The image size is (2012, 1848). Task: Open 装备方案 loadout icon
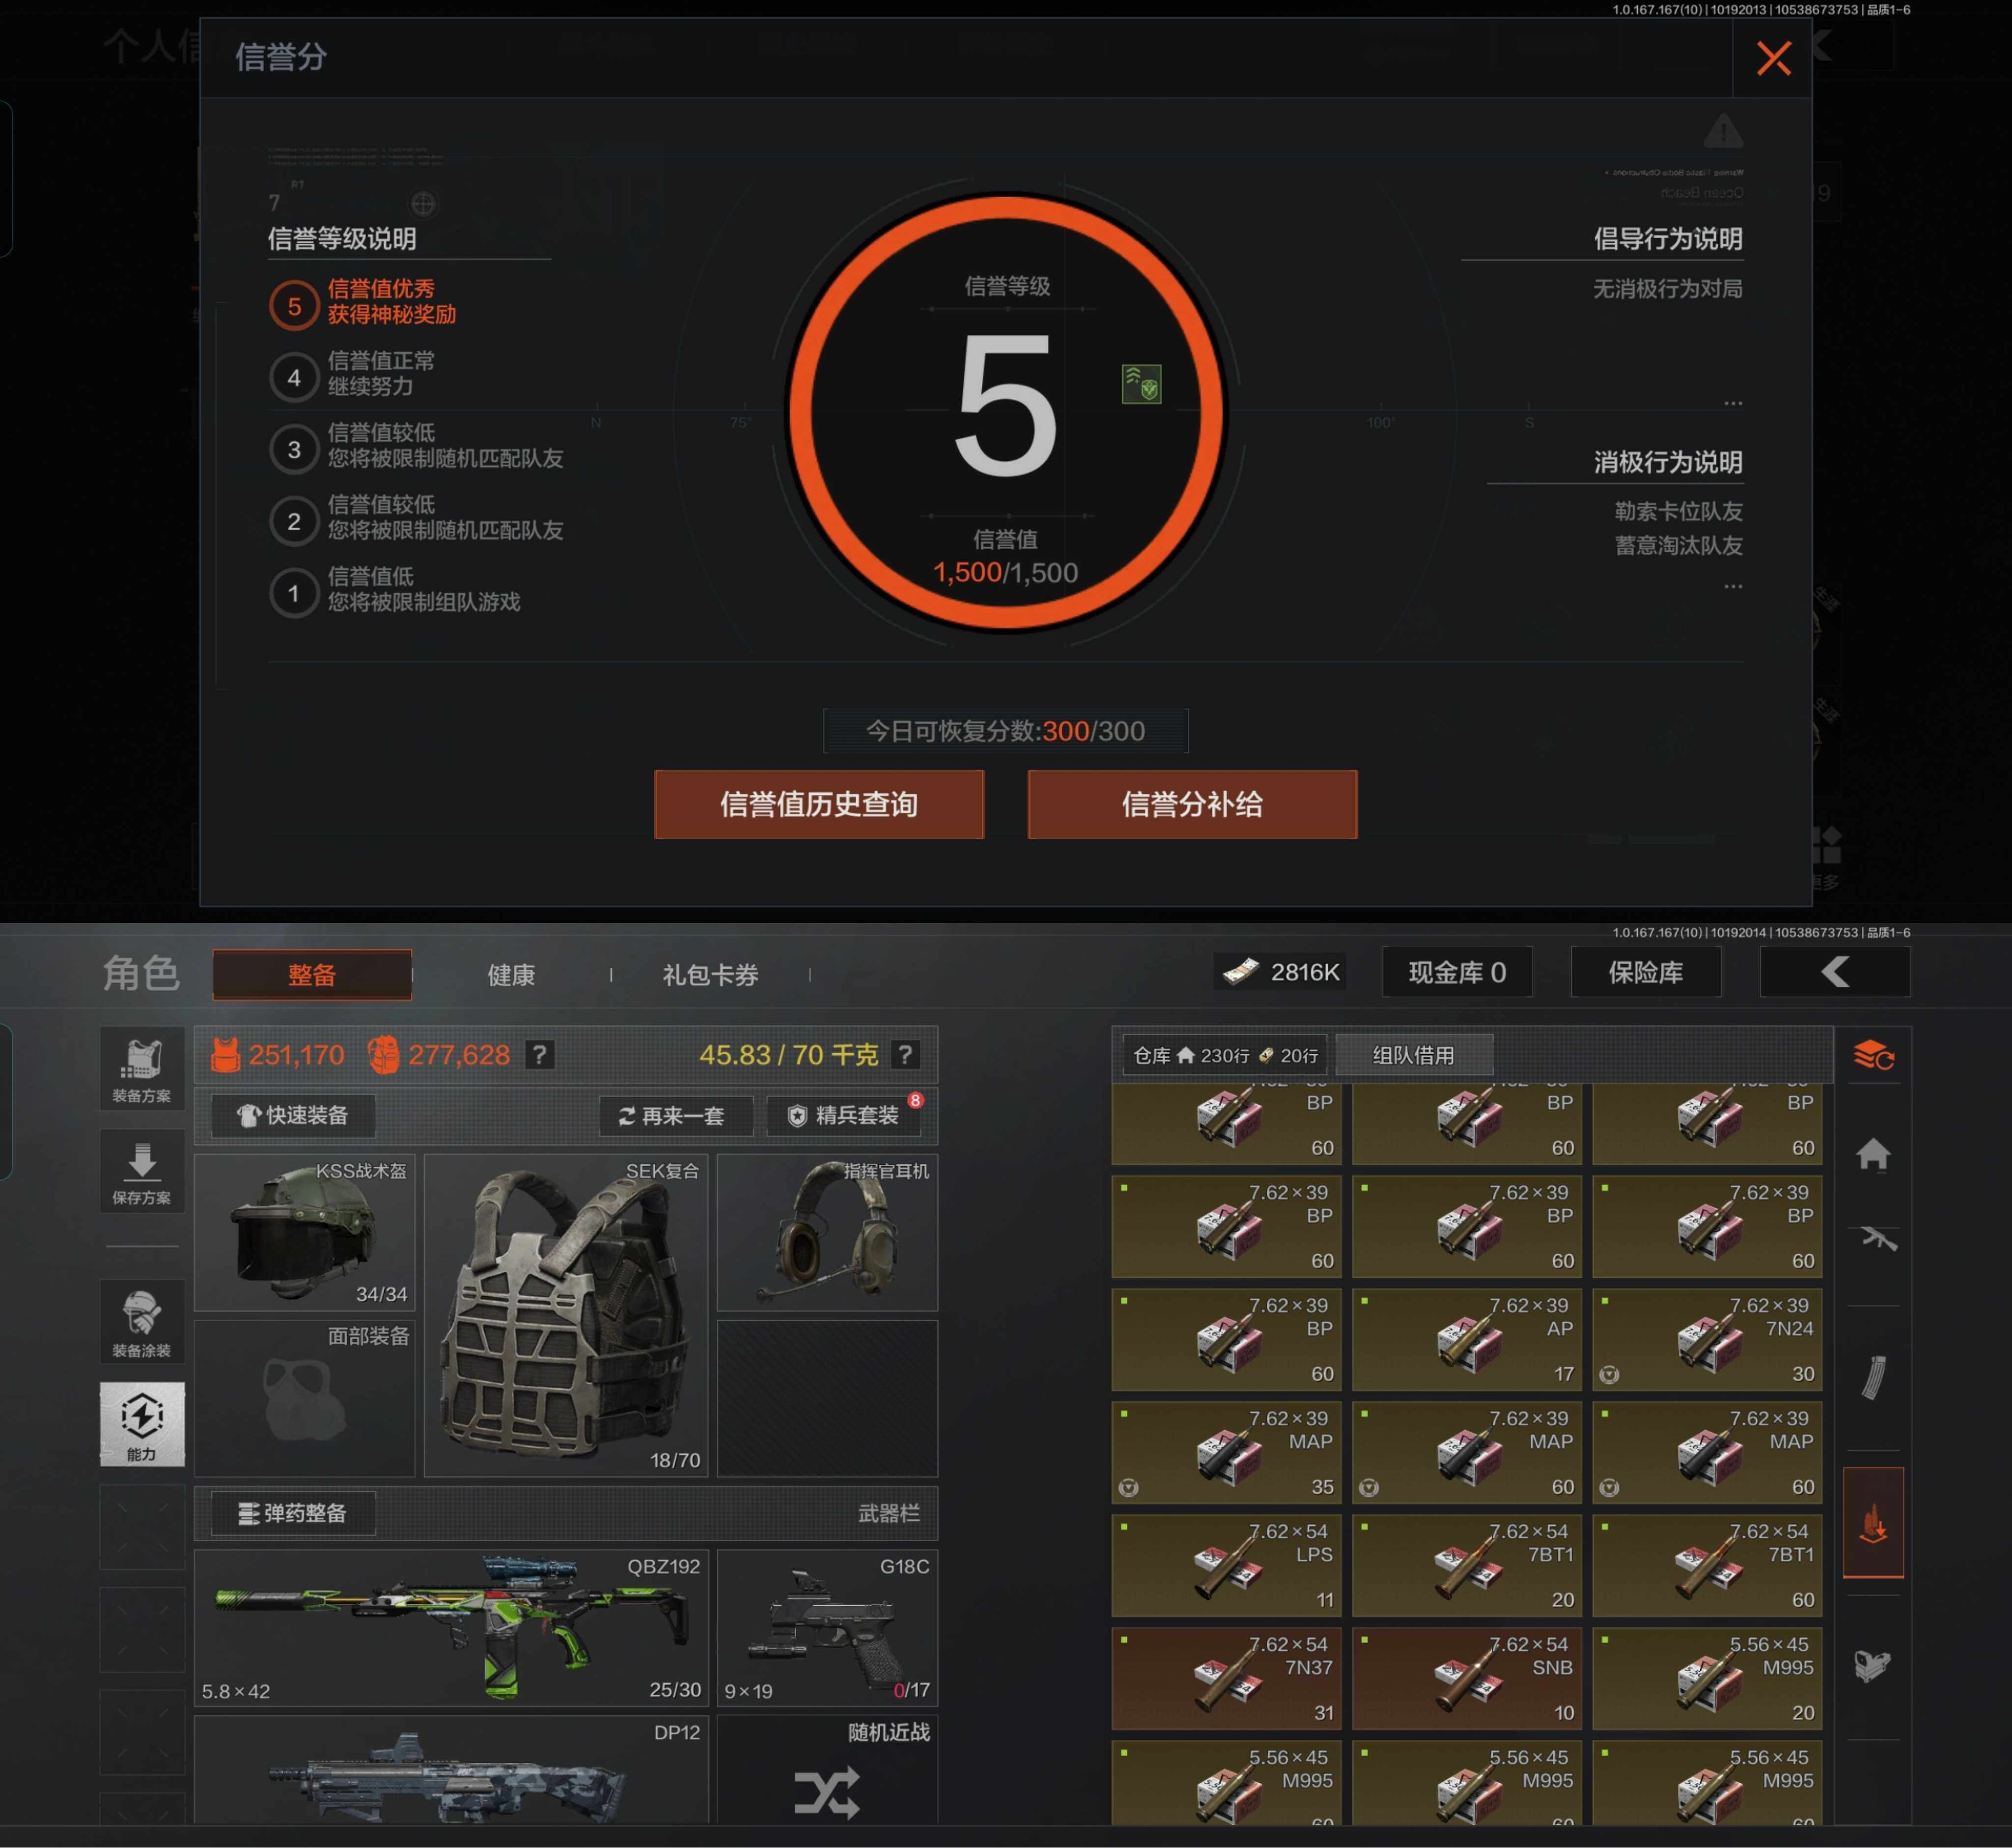[142, 1068]
